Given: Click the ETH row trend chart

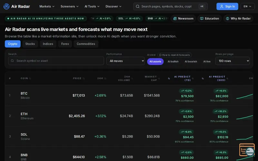Looking at the screenshot, I should 245,117.
